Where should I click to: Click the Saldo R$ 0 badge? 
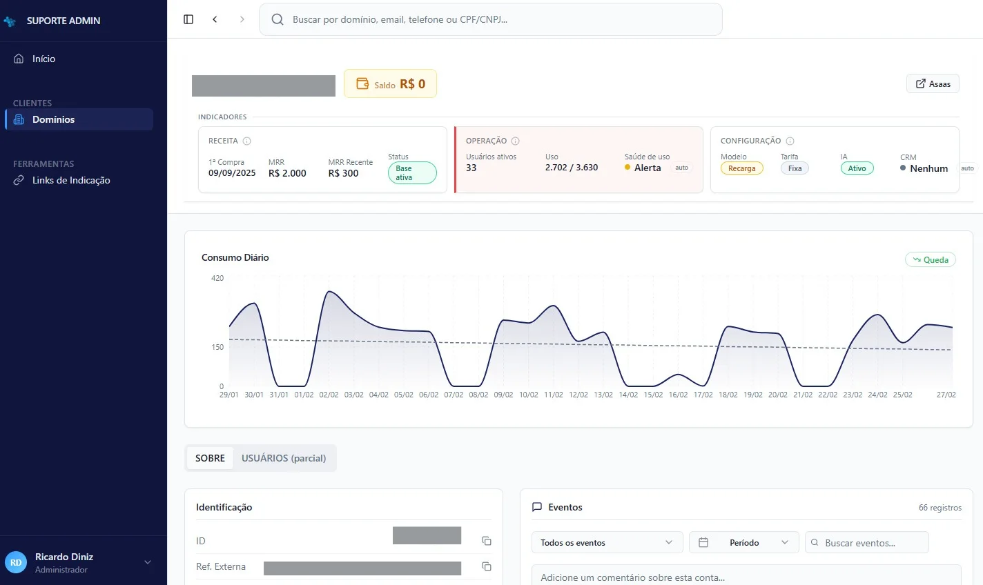pyautogui.click(x=390, y=83)
